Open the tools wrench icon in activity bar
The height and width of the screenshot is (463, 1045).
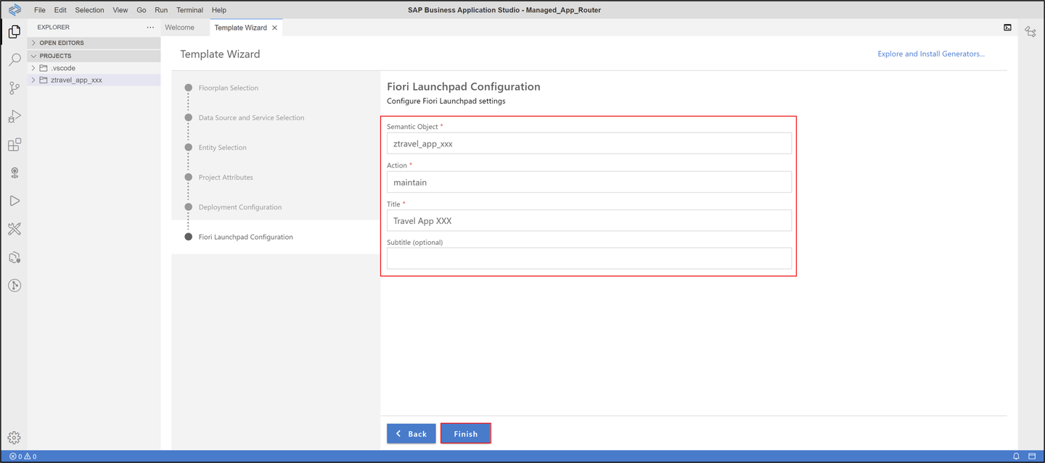pyautogui.click(x=14, y=229)
